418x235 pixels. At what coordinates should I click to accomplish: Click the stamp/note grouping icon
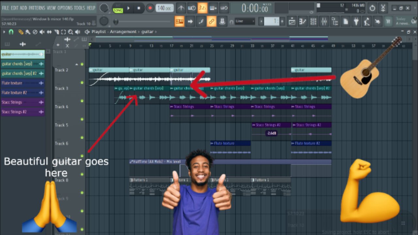click(x=222, y=22)
